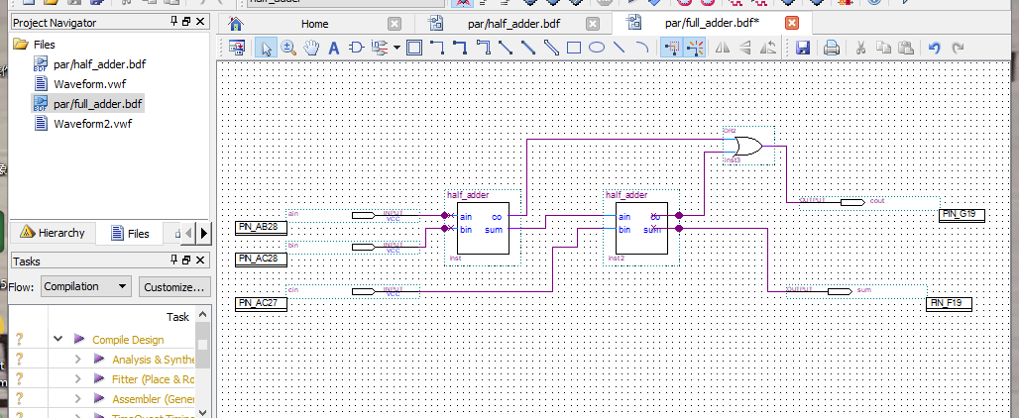Toggle rubberbanding mode

coord(696,48)
